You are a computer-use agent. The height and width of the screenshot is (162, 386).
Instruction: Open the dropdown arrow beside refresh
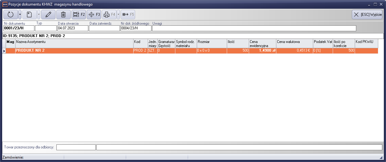[x=20, y=15]
